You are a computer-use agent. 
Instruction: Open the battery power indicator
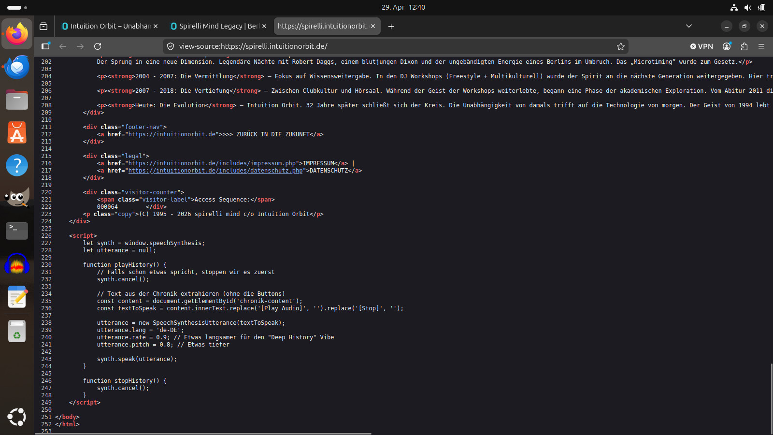pos(761,7)
